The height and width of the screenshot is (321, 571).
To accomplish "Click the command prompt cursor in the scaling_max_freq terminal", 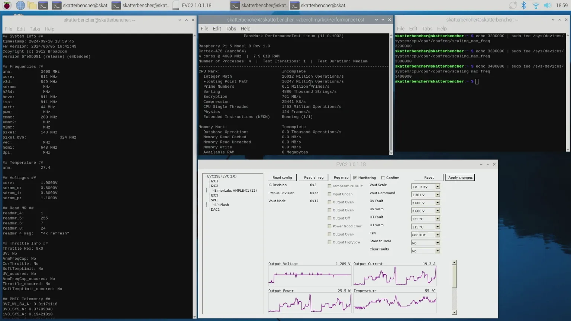I will pyautogui.click(x=477, y=81).
